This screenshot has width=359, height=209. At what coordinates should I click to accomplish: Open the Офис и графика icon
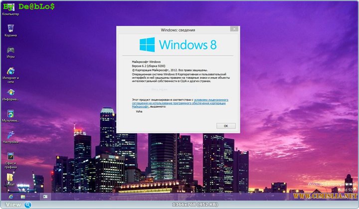(10, 161)
